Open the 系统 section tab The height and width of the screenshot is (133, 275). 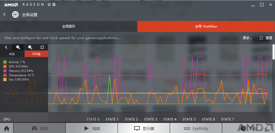pyautogui.click(x=249, y=128)
